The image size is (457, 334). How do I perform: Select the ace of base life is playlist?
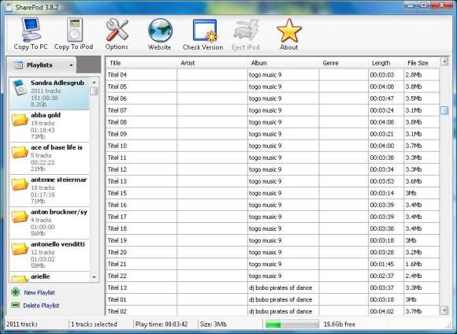click(57, 147)
